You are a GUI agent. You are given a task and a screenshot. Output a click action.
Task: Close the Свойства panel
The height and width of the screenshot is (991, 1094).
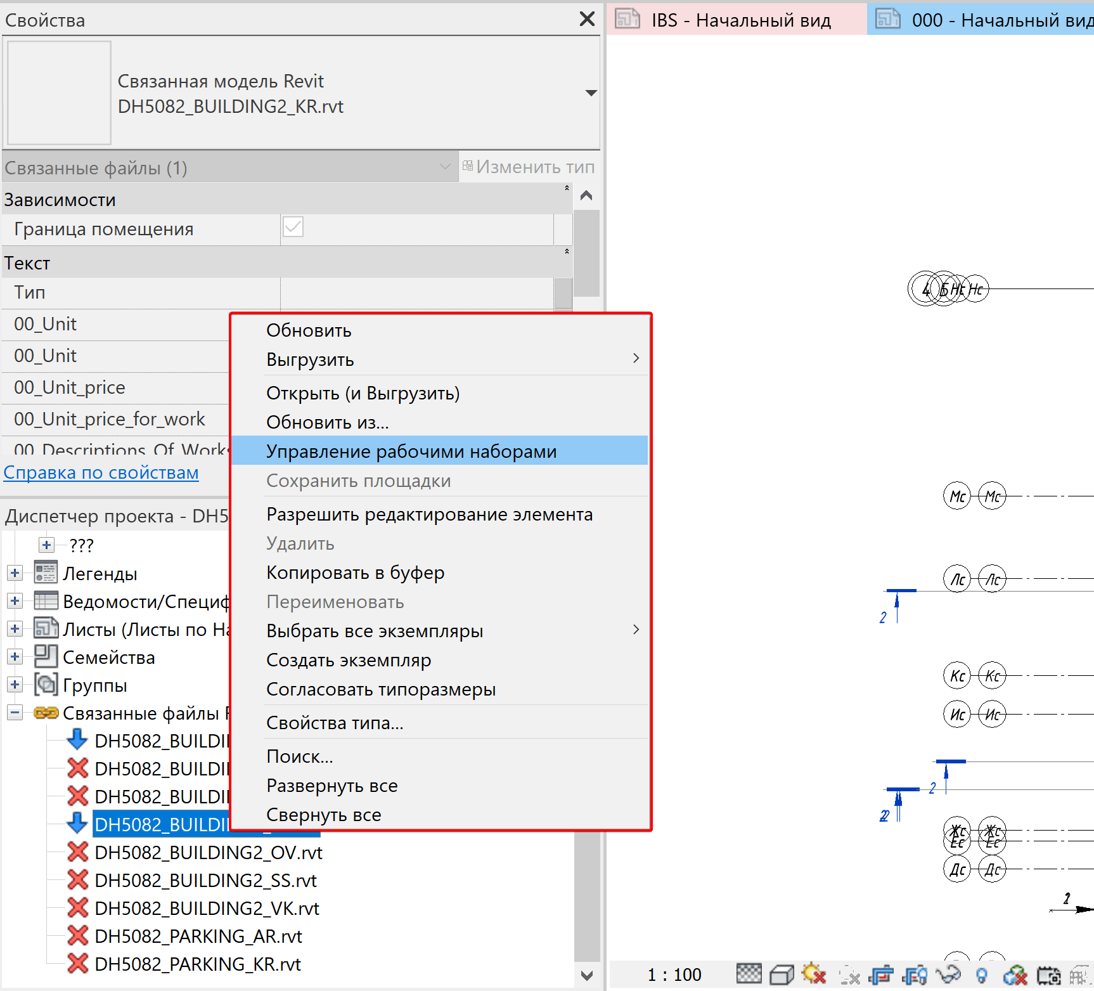587,19
